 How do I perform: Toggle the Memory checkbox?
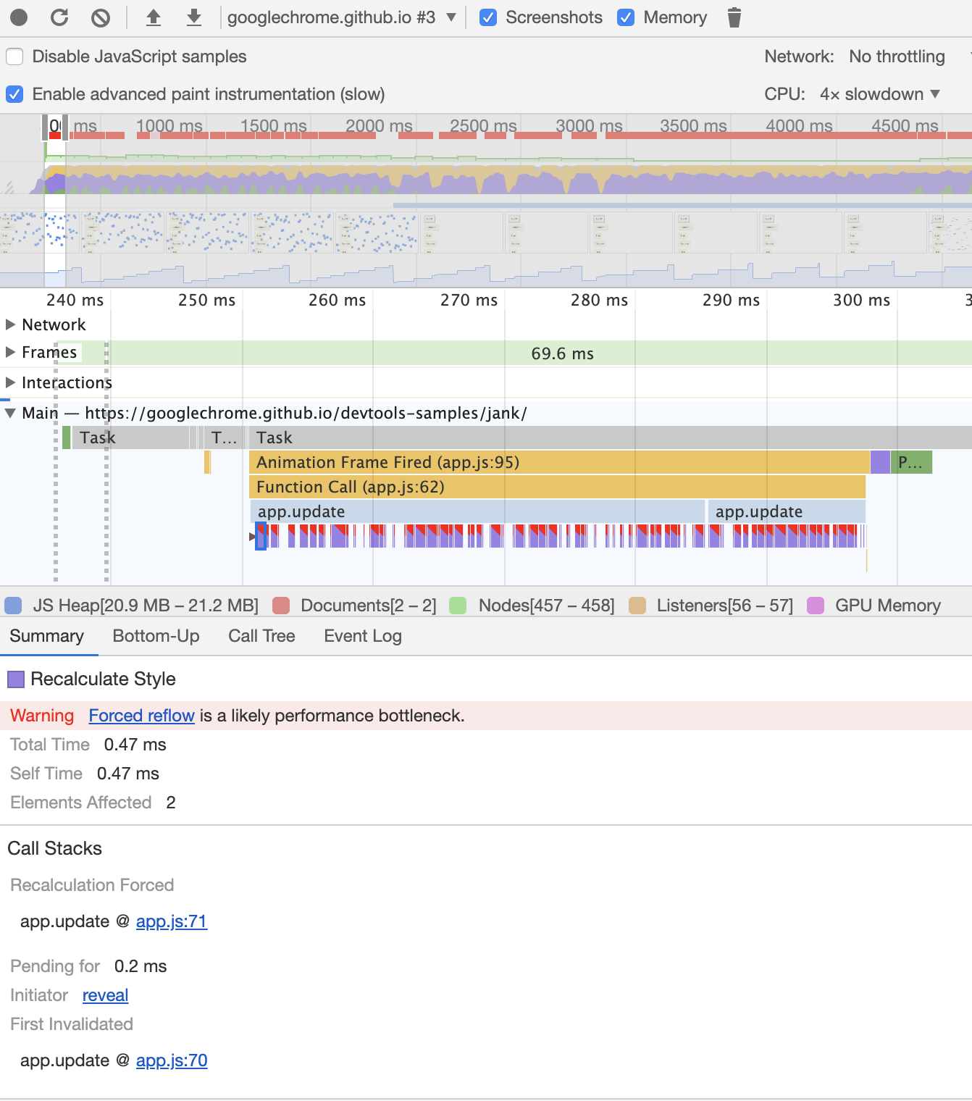tap(626, 17)
